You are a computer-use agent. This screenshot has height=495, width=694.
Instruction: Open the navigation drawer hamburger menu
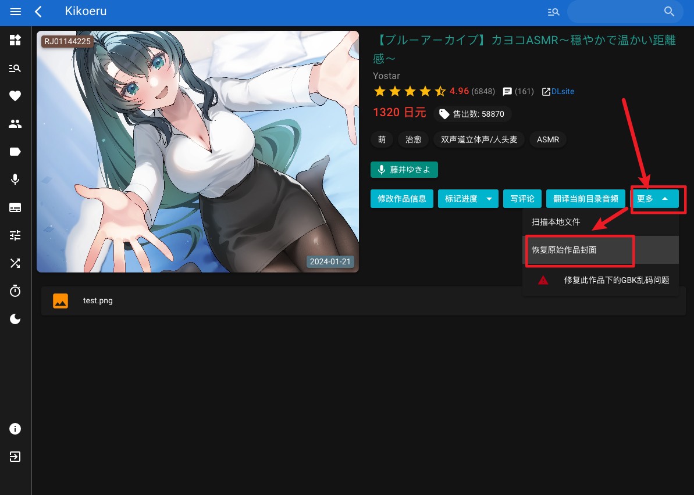(15, 12)
